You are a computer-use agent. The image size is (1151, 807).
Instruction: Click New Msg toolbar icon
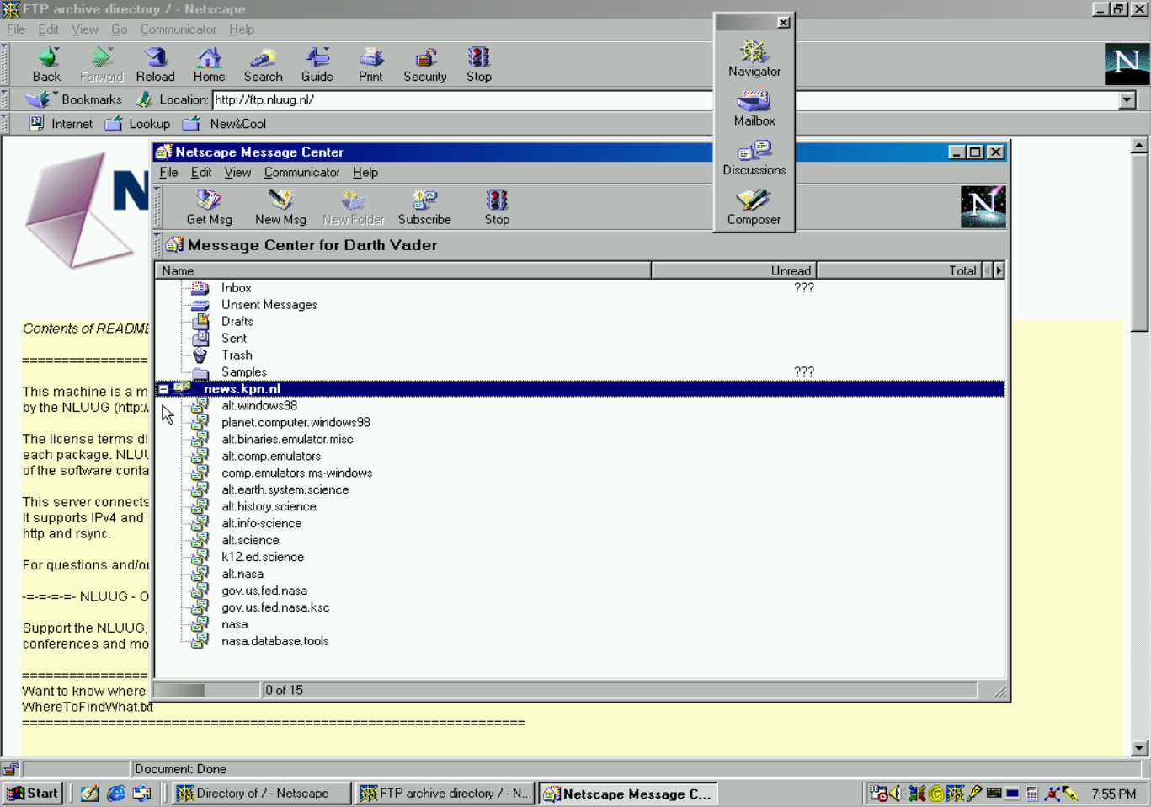(x=280, y=207)
